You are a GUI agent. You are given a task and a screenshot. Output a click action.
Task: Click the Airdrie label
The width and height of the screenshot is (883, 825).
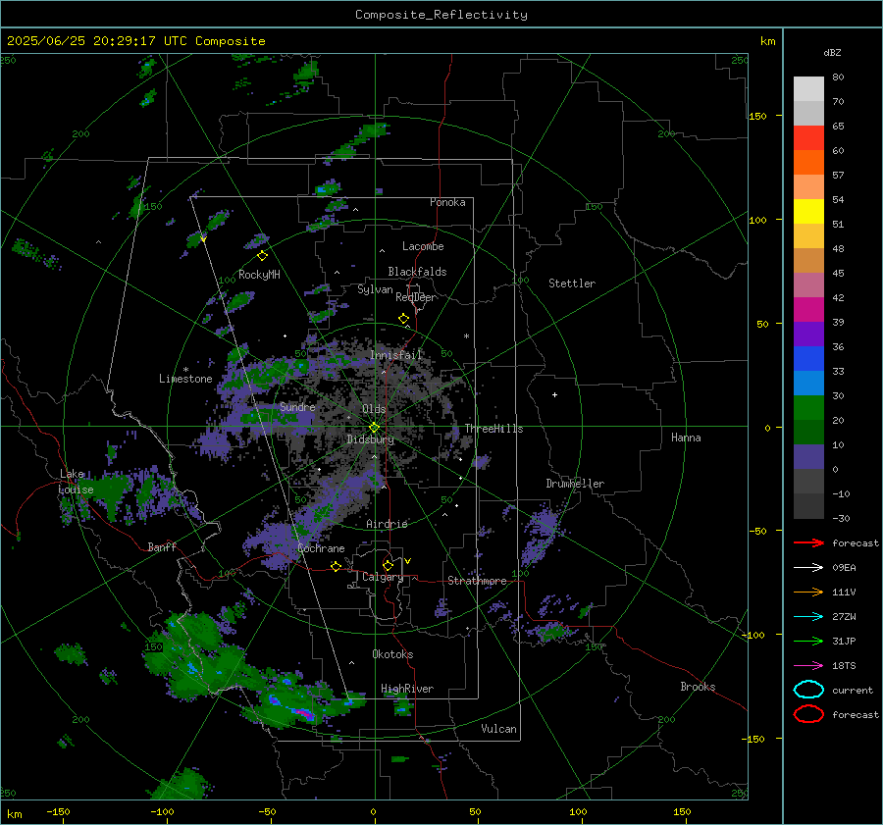387,524
